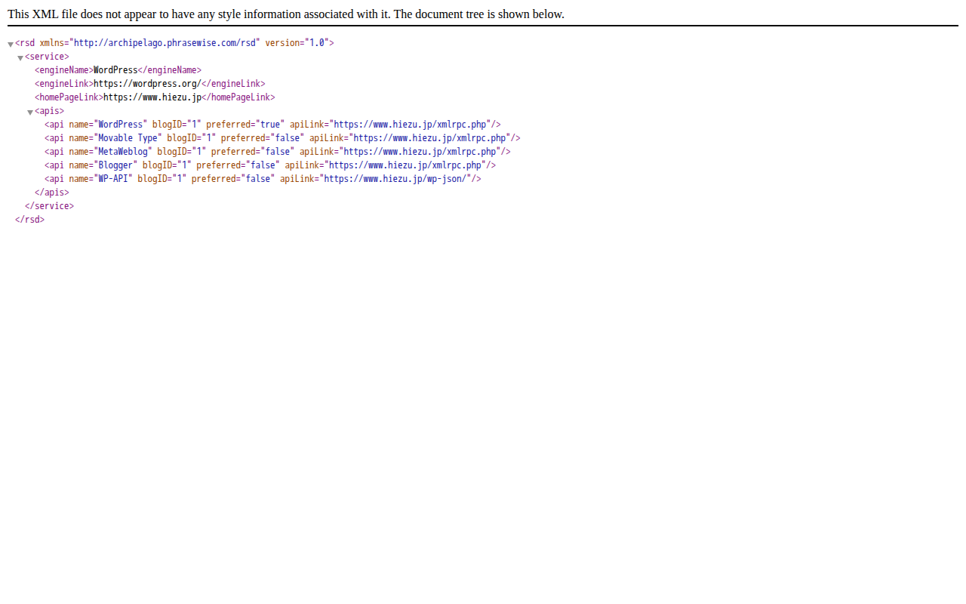Image resolution: width=966 pixels, height=604 pixels.
Task: Click the closing </apis> tag
Action: [52, 193]
